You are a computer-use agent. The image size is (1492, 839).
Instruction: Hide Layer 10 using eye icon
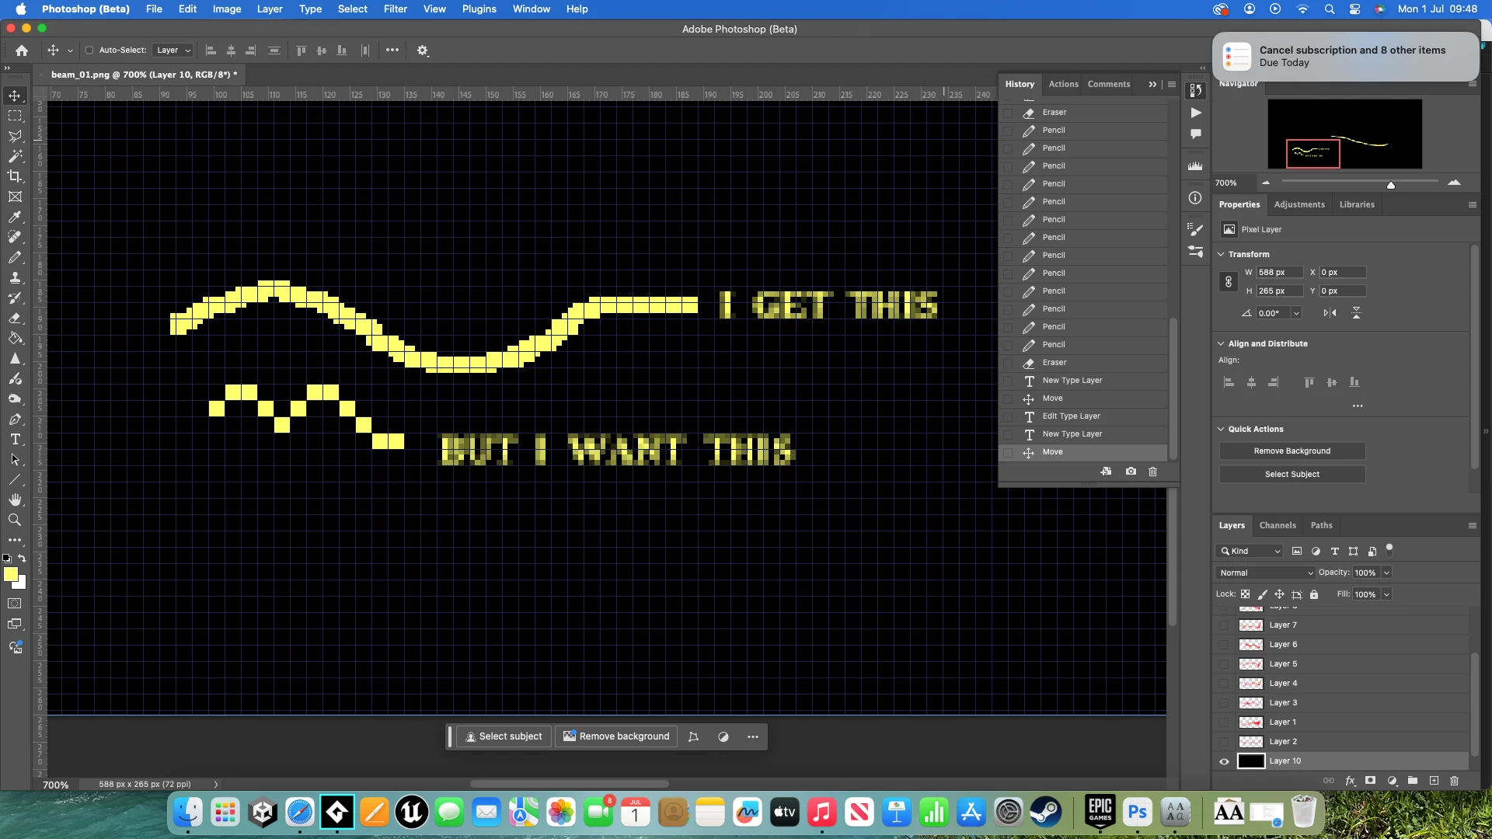tap(1225, 761)
